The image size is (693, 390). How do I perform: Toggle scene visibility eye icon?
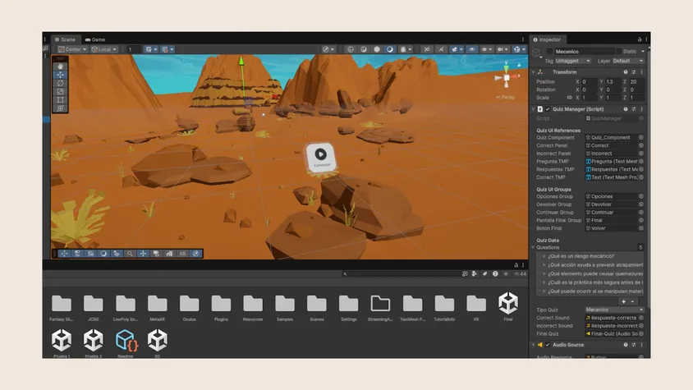point(472,49)
